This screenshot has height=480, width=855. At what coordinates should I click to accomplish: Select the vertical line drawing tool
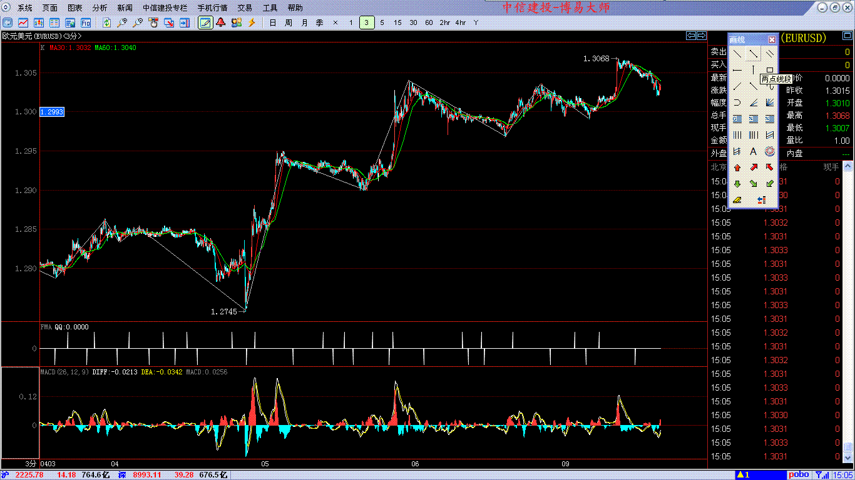(x=754, y=70)
